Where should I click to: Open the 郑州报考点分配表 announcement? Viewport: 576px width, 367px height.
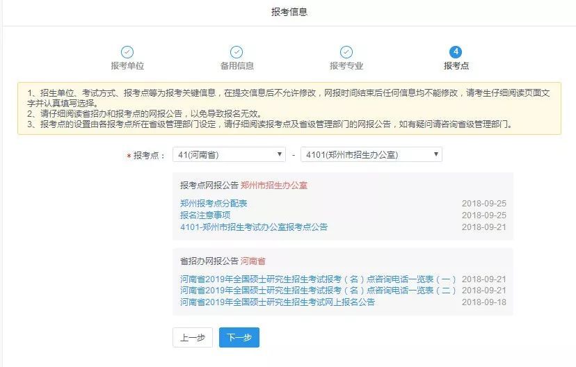(x=214, y=204)
